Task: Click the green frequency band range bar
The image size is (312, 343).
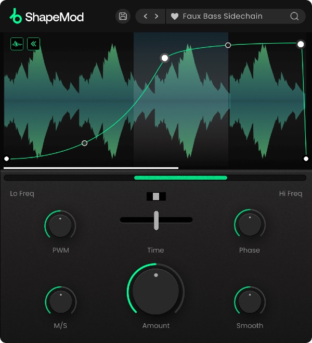Action: (180, 178)
